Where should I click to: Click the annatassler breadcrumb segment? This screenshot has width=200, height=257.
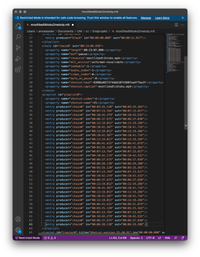pyautogui.click(x=46, y=31)
